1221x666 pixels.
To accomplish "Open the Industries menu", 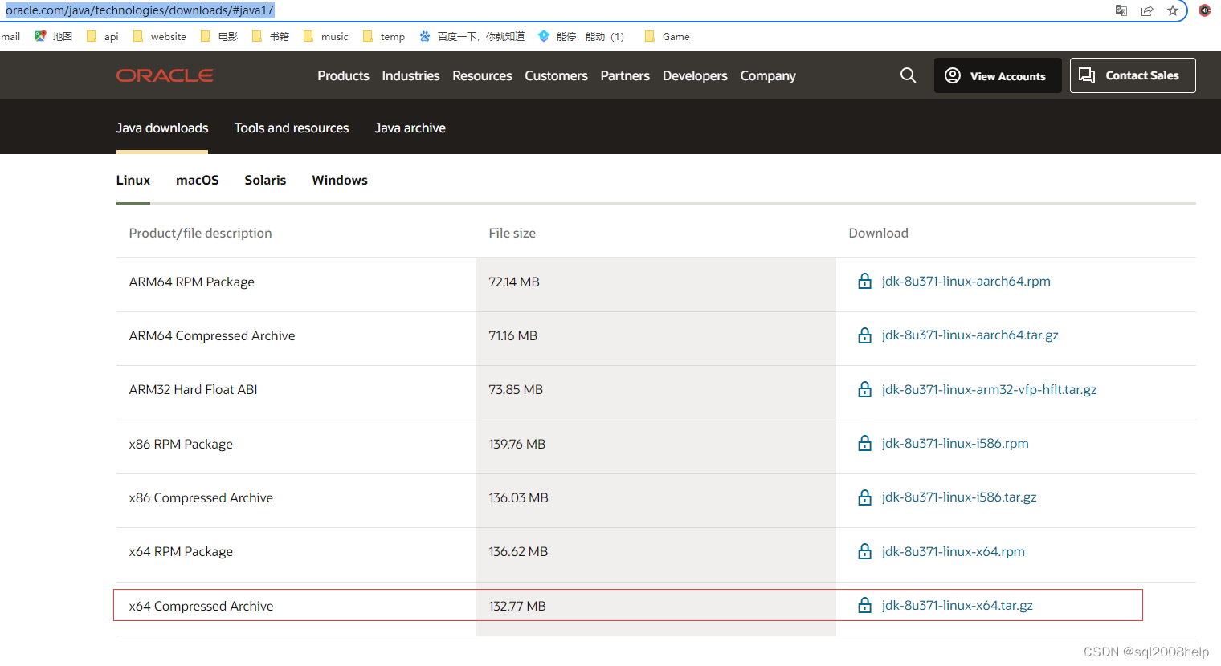I will (410, 75).
